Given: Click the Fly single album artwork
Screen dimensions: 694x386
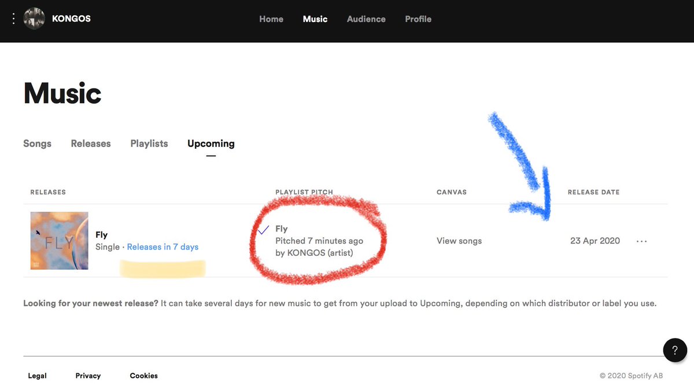Looking at the screenshot, I should click(60, 241).
